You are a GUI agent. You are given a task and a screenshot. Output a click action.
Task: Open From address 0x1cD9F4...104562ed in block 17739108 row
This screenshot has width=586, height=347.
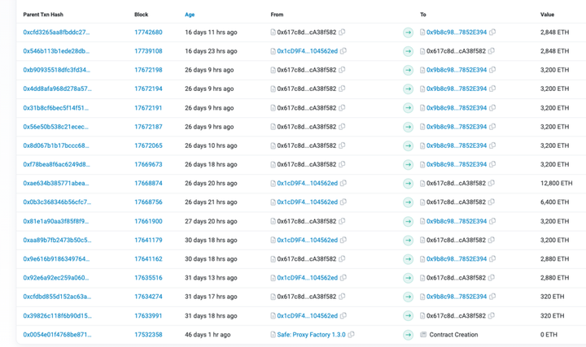pyautogui.click(x=307, y=51)
